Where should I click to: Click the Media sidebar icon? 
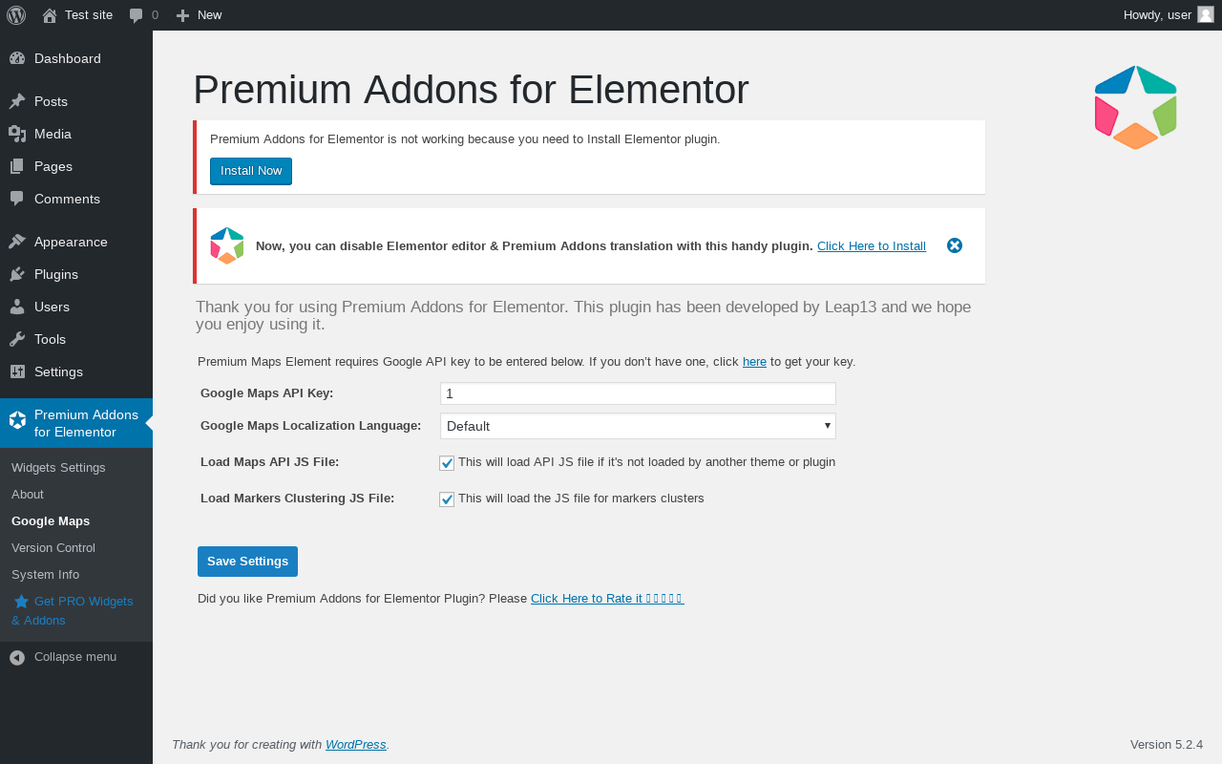pos(17,134)
